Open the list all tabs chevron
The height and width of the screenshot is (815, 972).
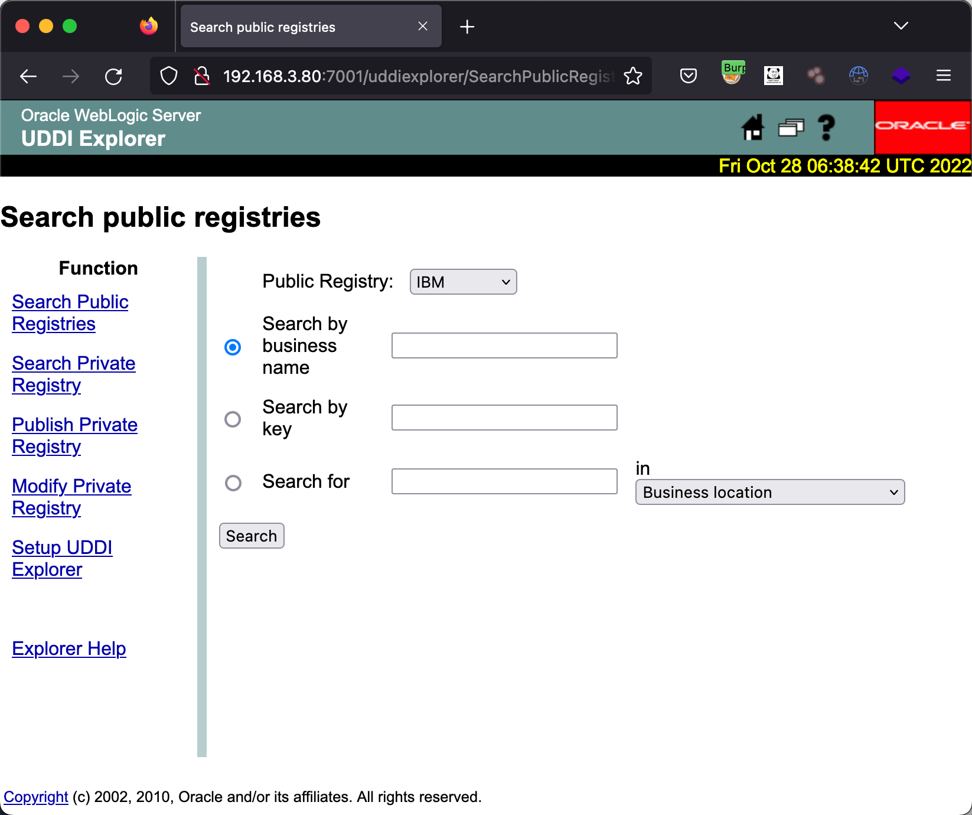[x=901, y=26]
